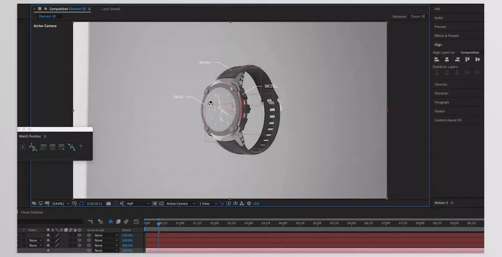Open the magnification ratio 54.8% dropdown
The width and height of the screenshot is (502, 257).
[x=61, y=204]
